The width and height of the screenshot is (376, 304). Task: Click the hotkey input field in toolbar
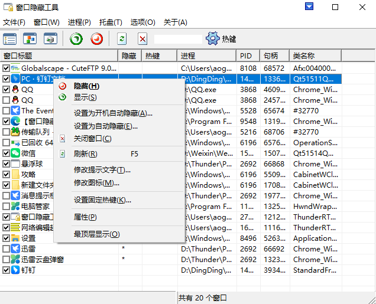coord(178,39)
